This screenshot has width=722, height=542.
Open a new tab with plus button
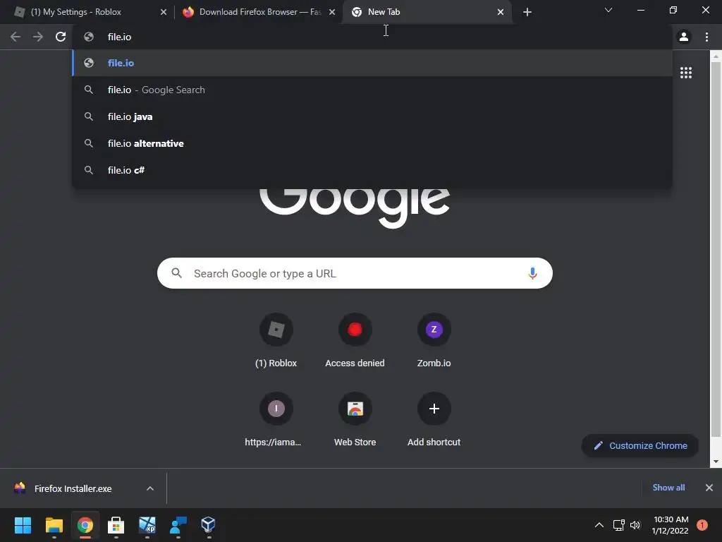(527, 12)
